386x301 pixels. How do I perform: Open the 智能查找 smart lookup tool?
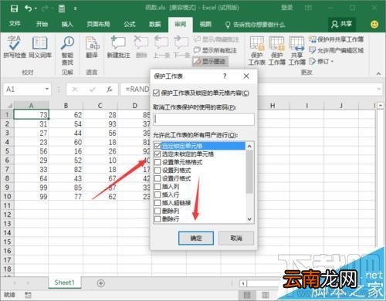(67, 50)
